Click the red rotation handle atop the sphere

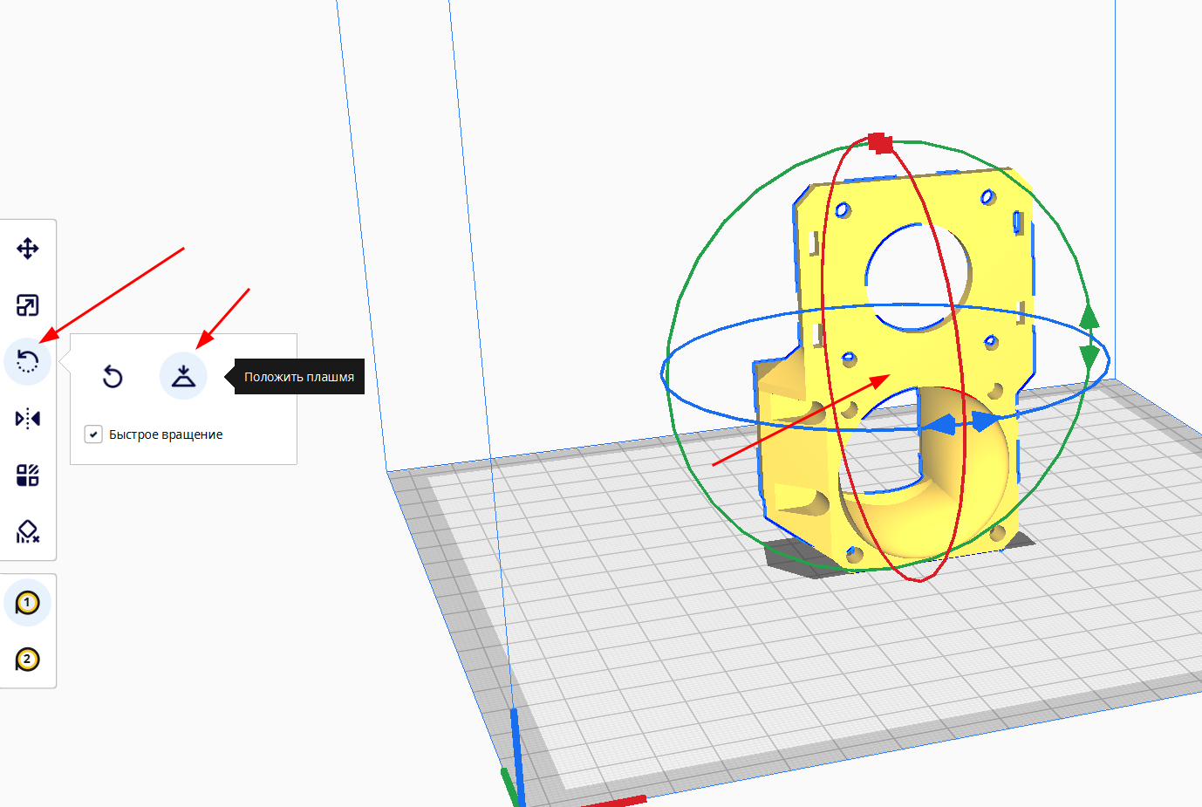[881, 143]
